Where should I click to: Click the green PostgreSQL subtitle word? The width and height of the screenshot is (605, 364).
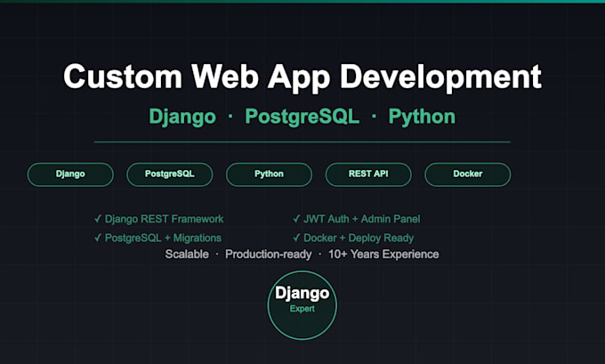click(x=302, y=117)
